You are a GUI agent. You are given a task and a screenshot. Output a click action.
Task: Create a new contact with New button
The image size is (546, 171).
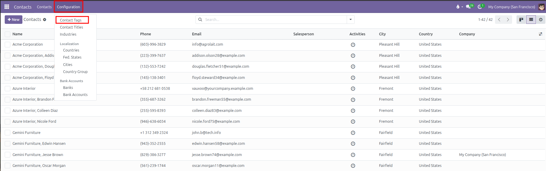14,20
